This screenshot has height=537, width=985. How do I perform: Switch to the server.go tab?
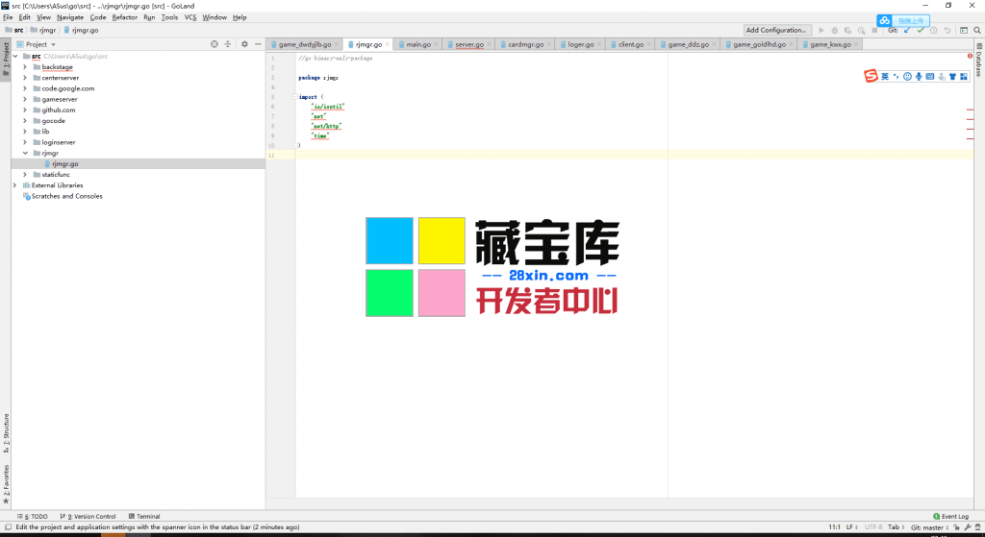point(469,44)
